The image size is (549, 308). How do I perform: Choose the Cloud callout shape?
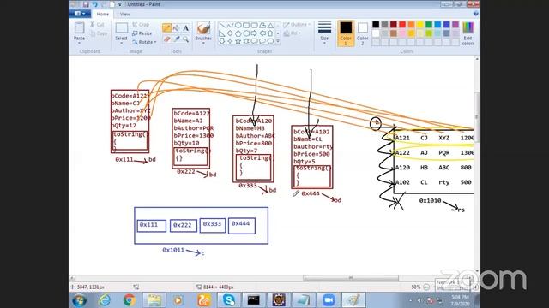pyautogui.click(x=270, y=41)
